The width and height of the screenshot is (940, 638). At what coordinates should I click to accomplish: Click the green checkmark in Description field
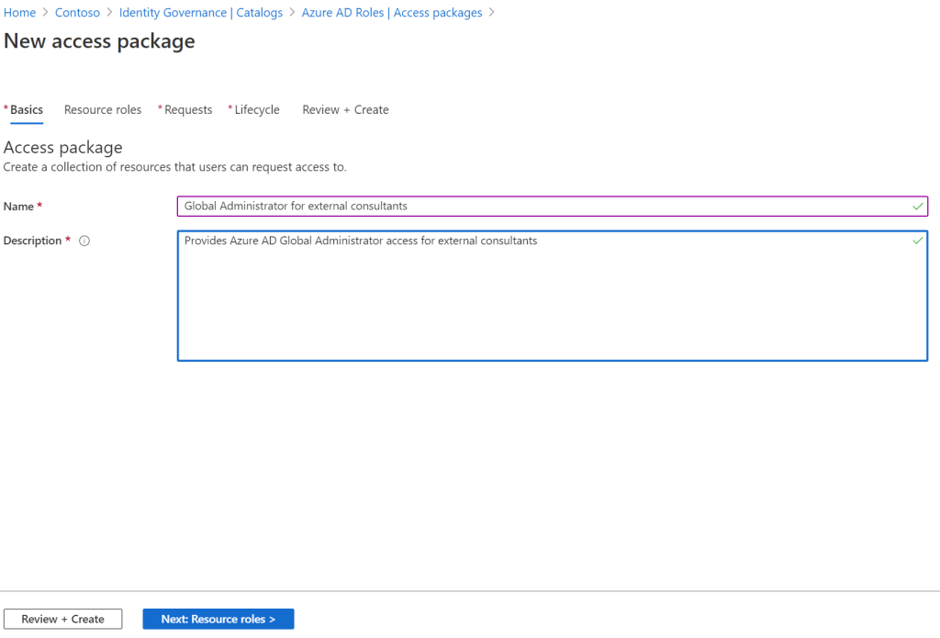(x=917, y=241)
